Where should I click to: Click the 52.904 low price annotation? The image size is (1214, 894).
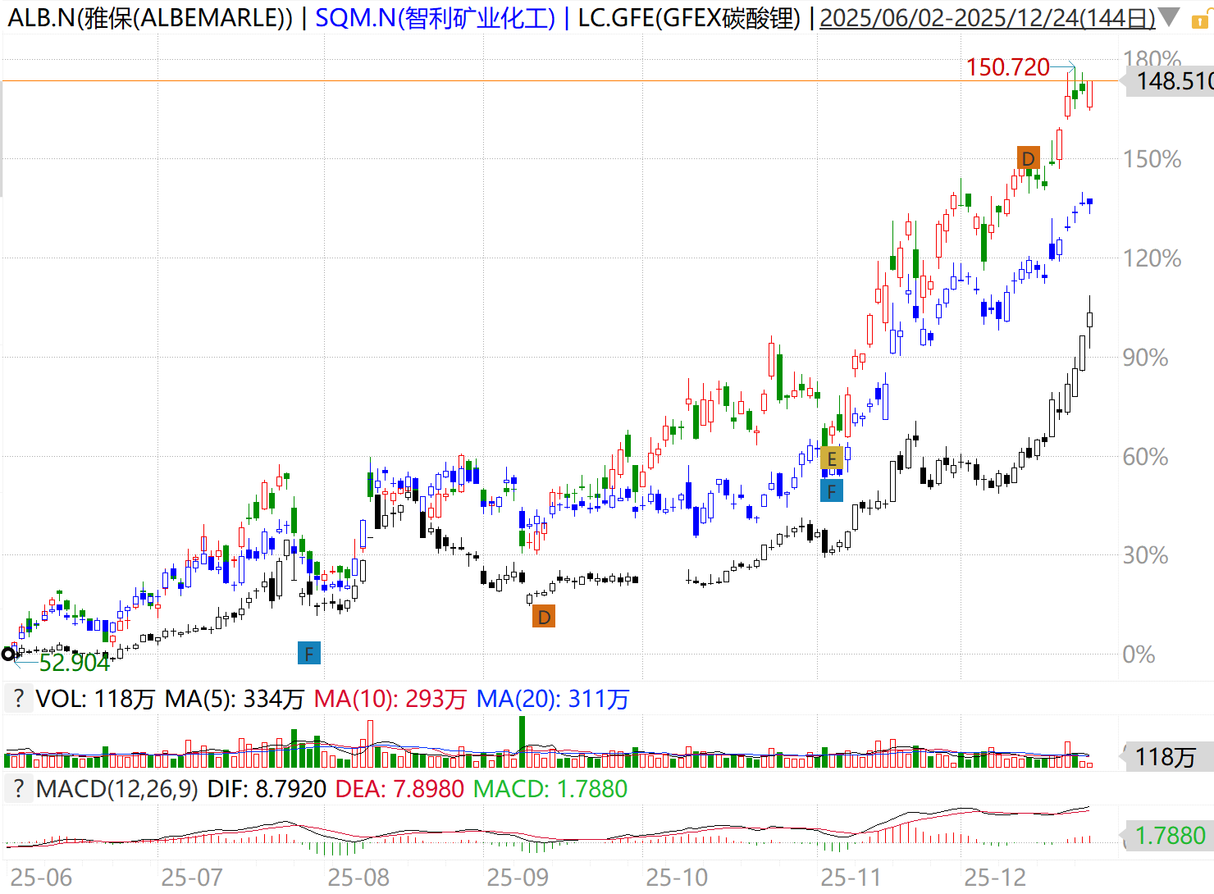(74, 662)
